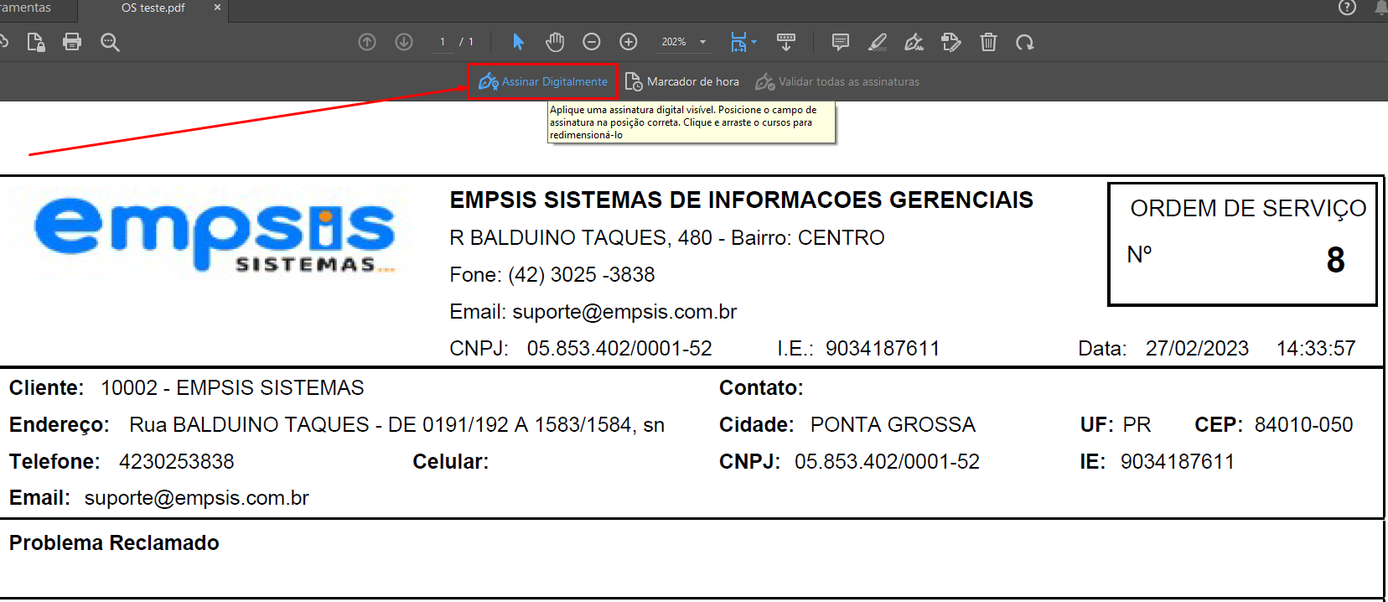Click email suporte@empsis.com.br in the header
This screenshot has height=602, width=1388.
click(624, 312)
